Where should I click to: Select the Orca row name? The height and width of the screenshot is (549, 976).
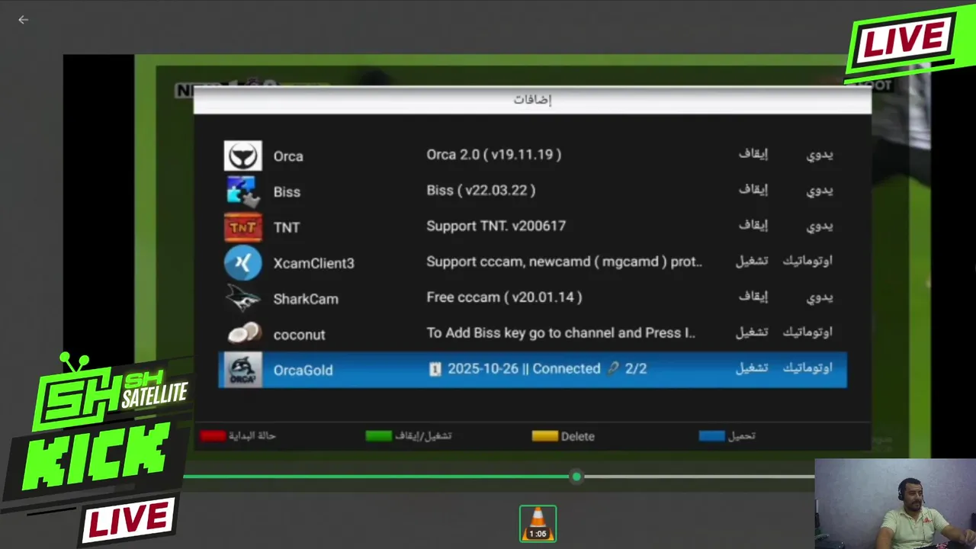point(288,156)
